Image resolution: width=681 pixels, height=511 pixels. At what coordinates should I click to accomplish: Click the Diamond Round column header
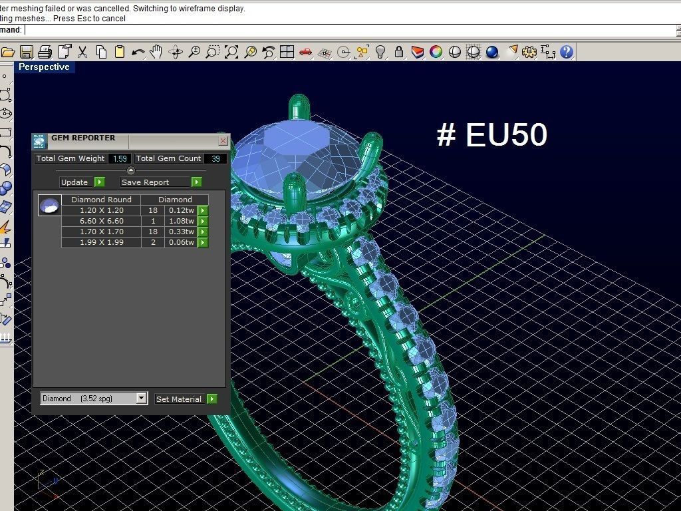pos(101,200)
